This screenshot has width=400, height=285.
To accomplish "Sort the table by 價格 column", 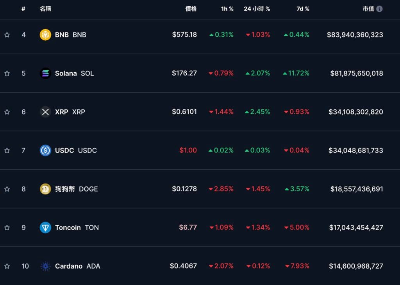I will click(191, 9).
